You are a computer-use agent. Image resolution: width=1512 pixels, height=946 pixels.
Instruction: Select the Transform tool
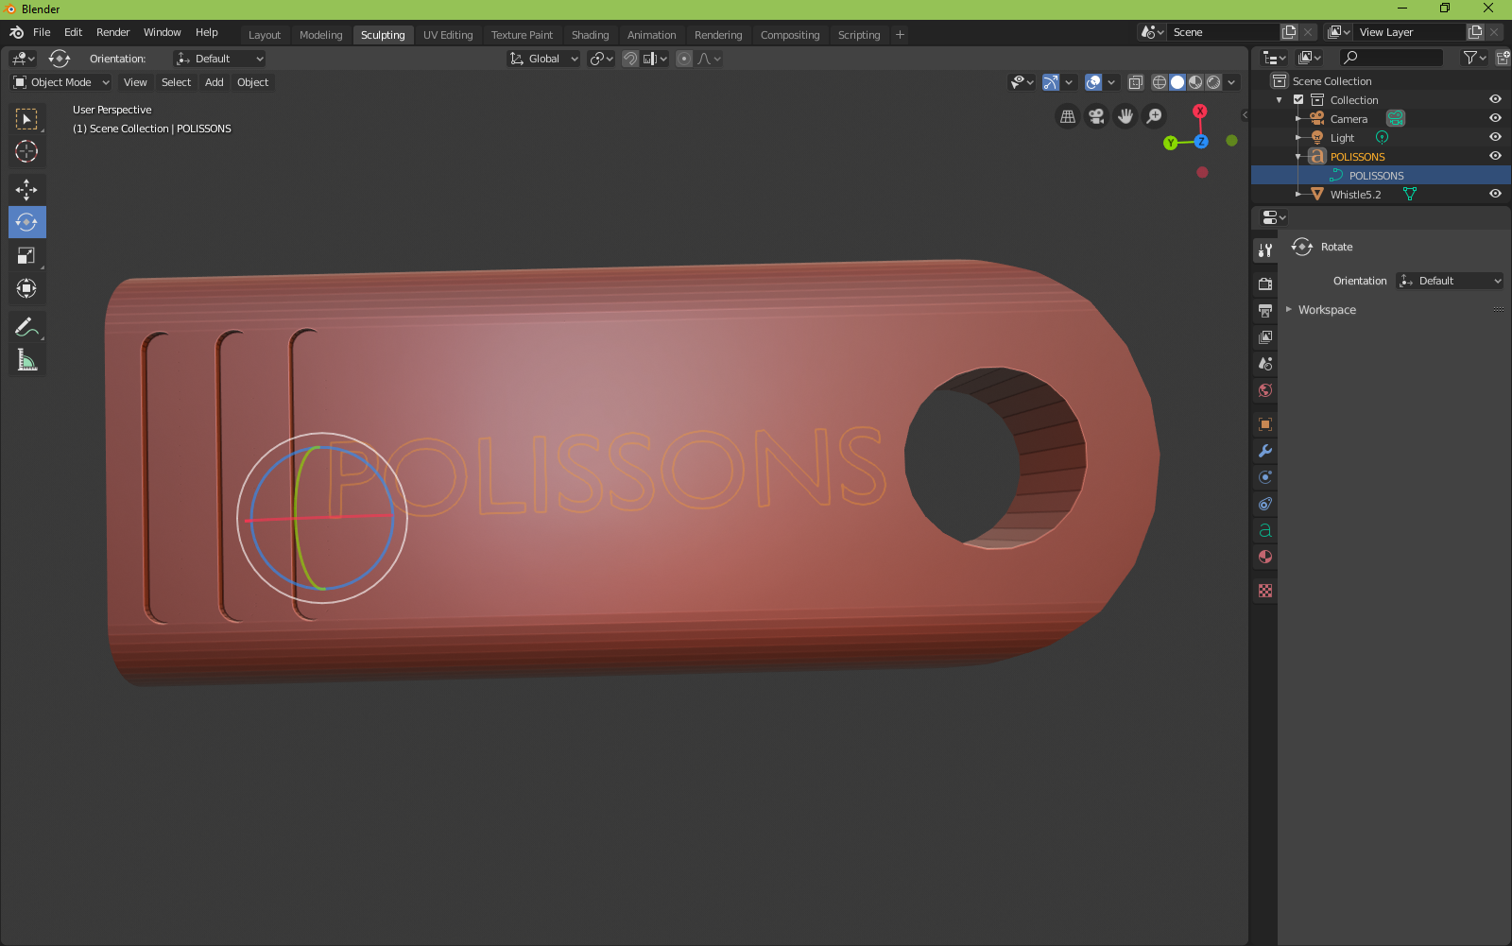pyautogui.click(x=26, y=288)
